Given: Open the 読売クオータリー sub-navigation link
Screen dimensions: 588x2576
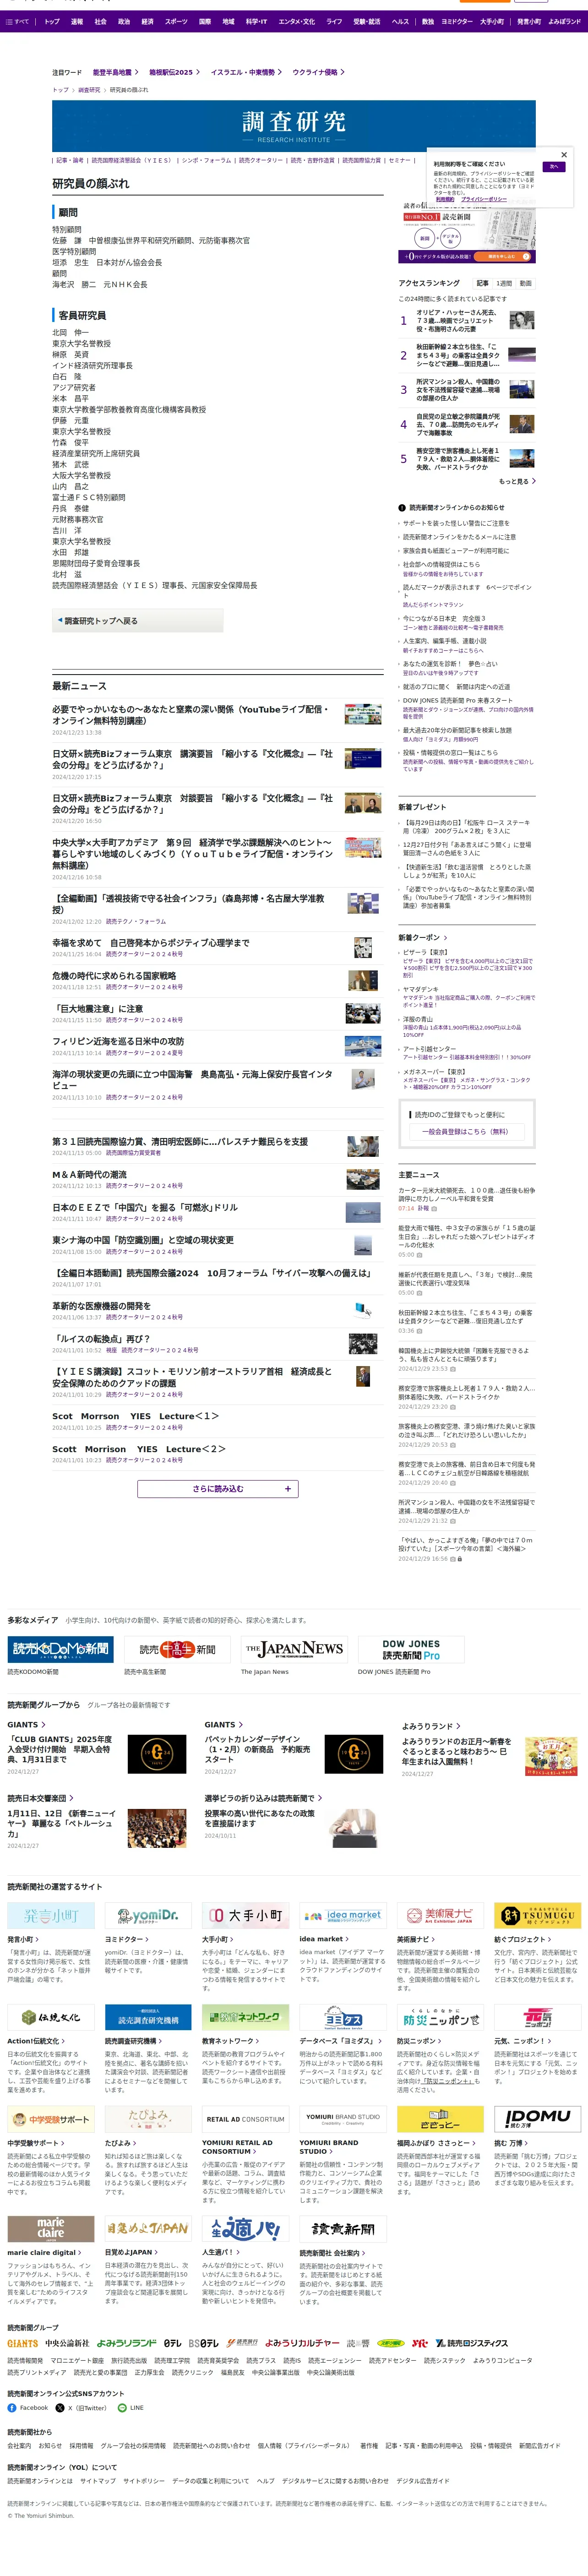Looking at the screenshot, I should click(x=260, y=160).
